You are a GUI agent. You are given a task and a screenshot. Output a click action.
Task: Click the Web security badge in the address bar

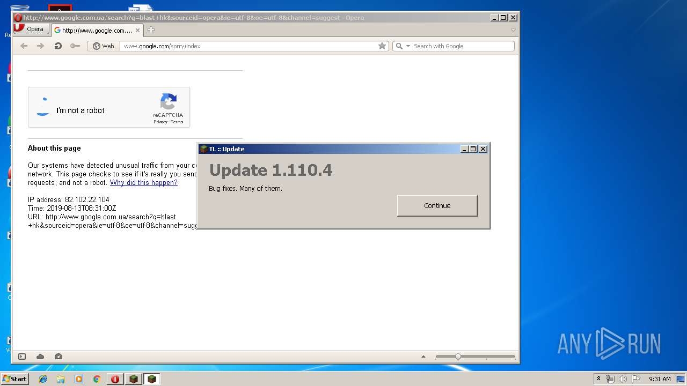coord(104,46)
